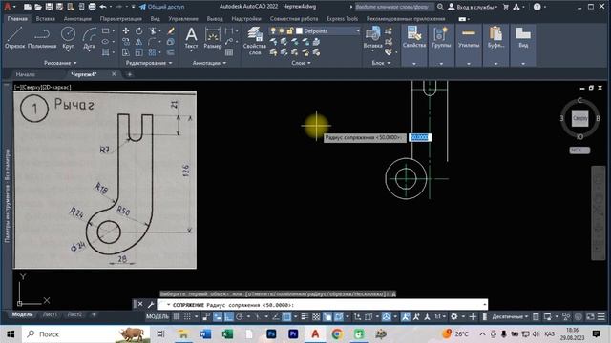
Task: Switch to the Вставка ribbon tab
Action: point(45,19)
